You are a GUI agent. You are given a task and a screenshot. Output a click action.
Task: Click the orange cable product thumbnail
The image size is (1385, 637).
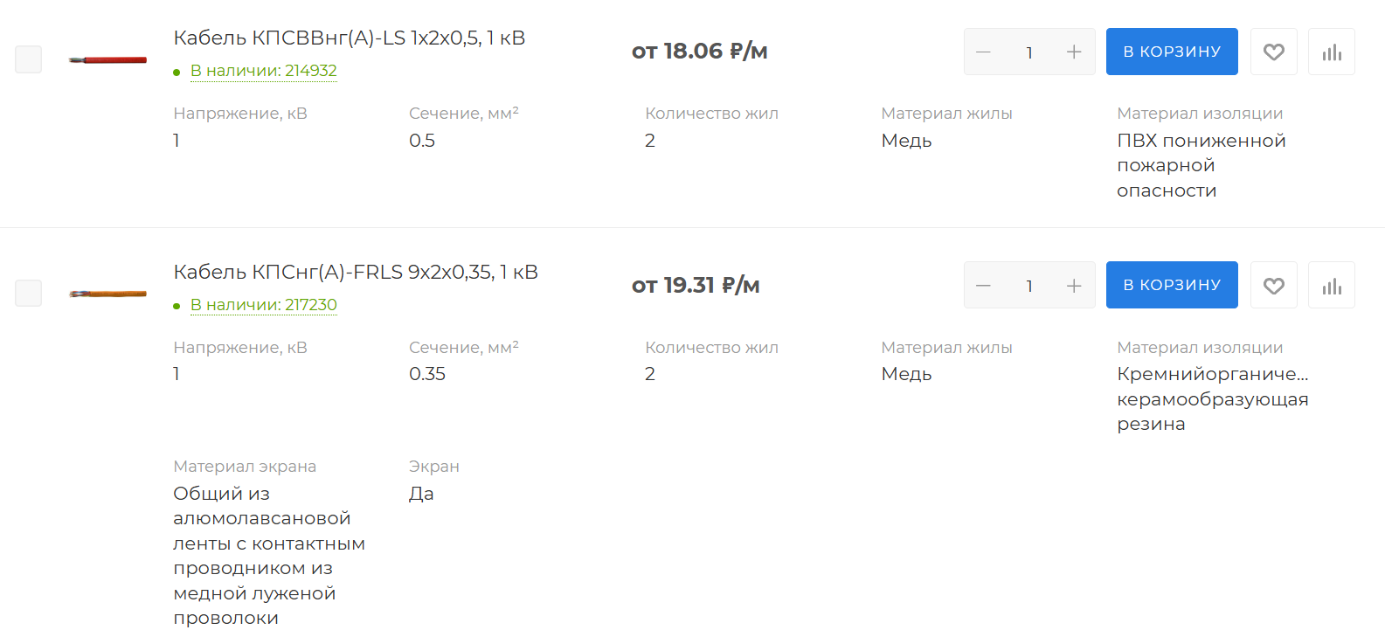107,294
